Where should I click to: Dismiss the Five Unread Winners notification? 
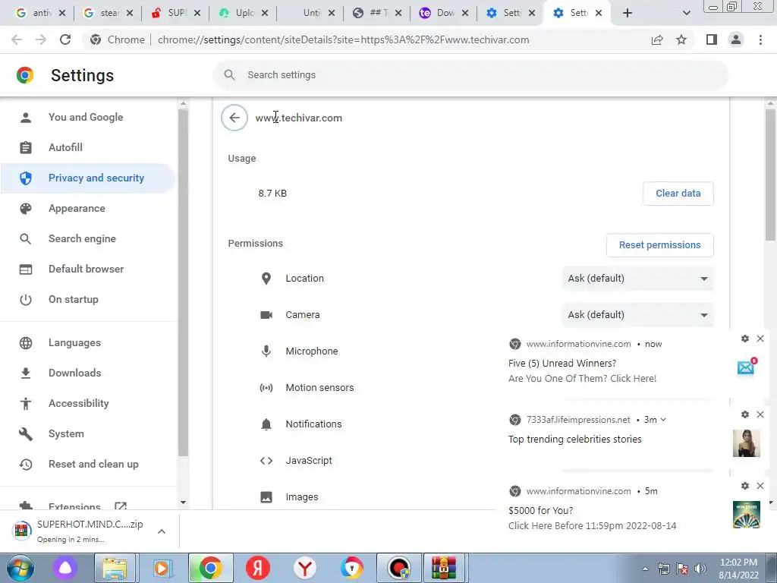pos(760,339)
